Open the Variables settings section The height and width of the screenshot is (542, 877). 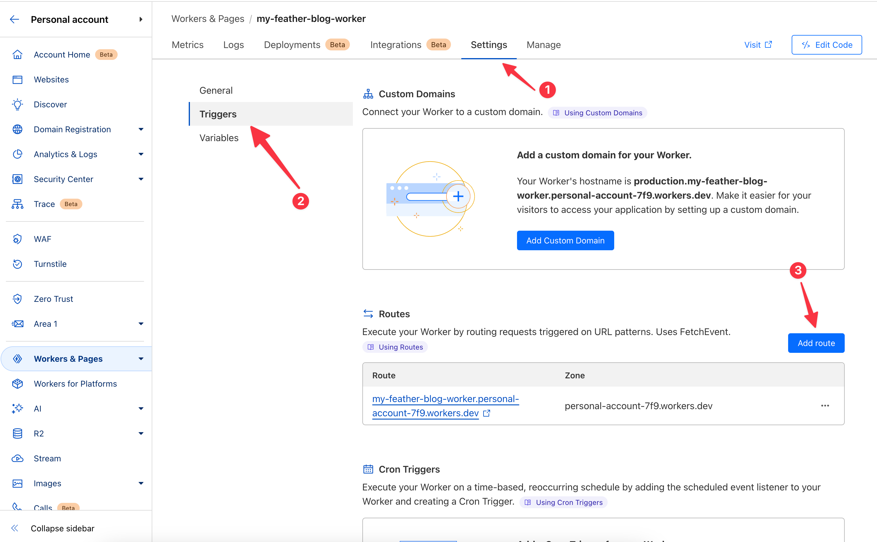click(x=219, y=138)
